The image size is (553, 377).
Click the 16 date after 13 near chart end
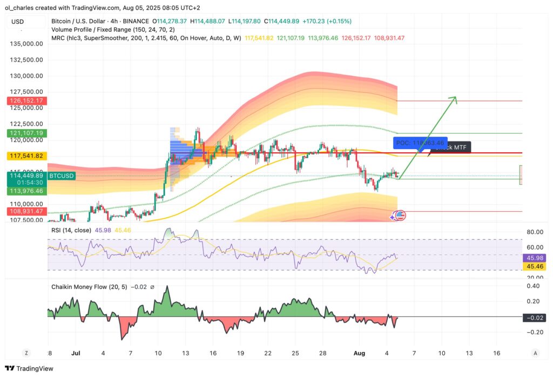coord(497,353)
